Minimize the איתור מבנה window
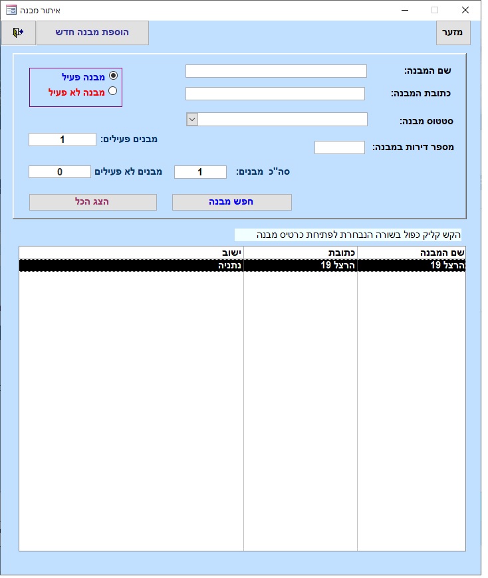The width and height of the screenshot is (488, 578). pos(405,11)
